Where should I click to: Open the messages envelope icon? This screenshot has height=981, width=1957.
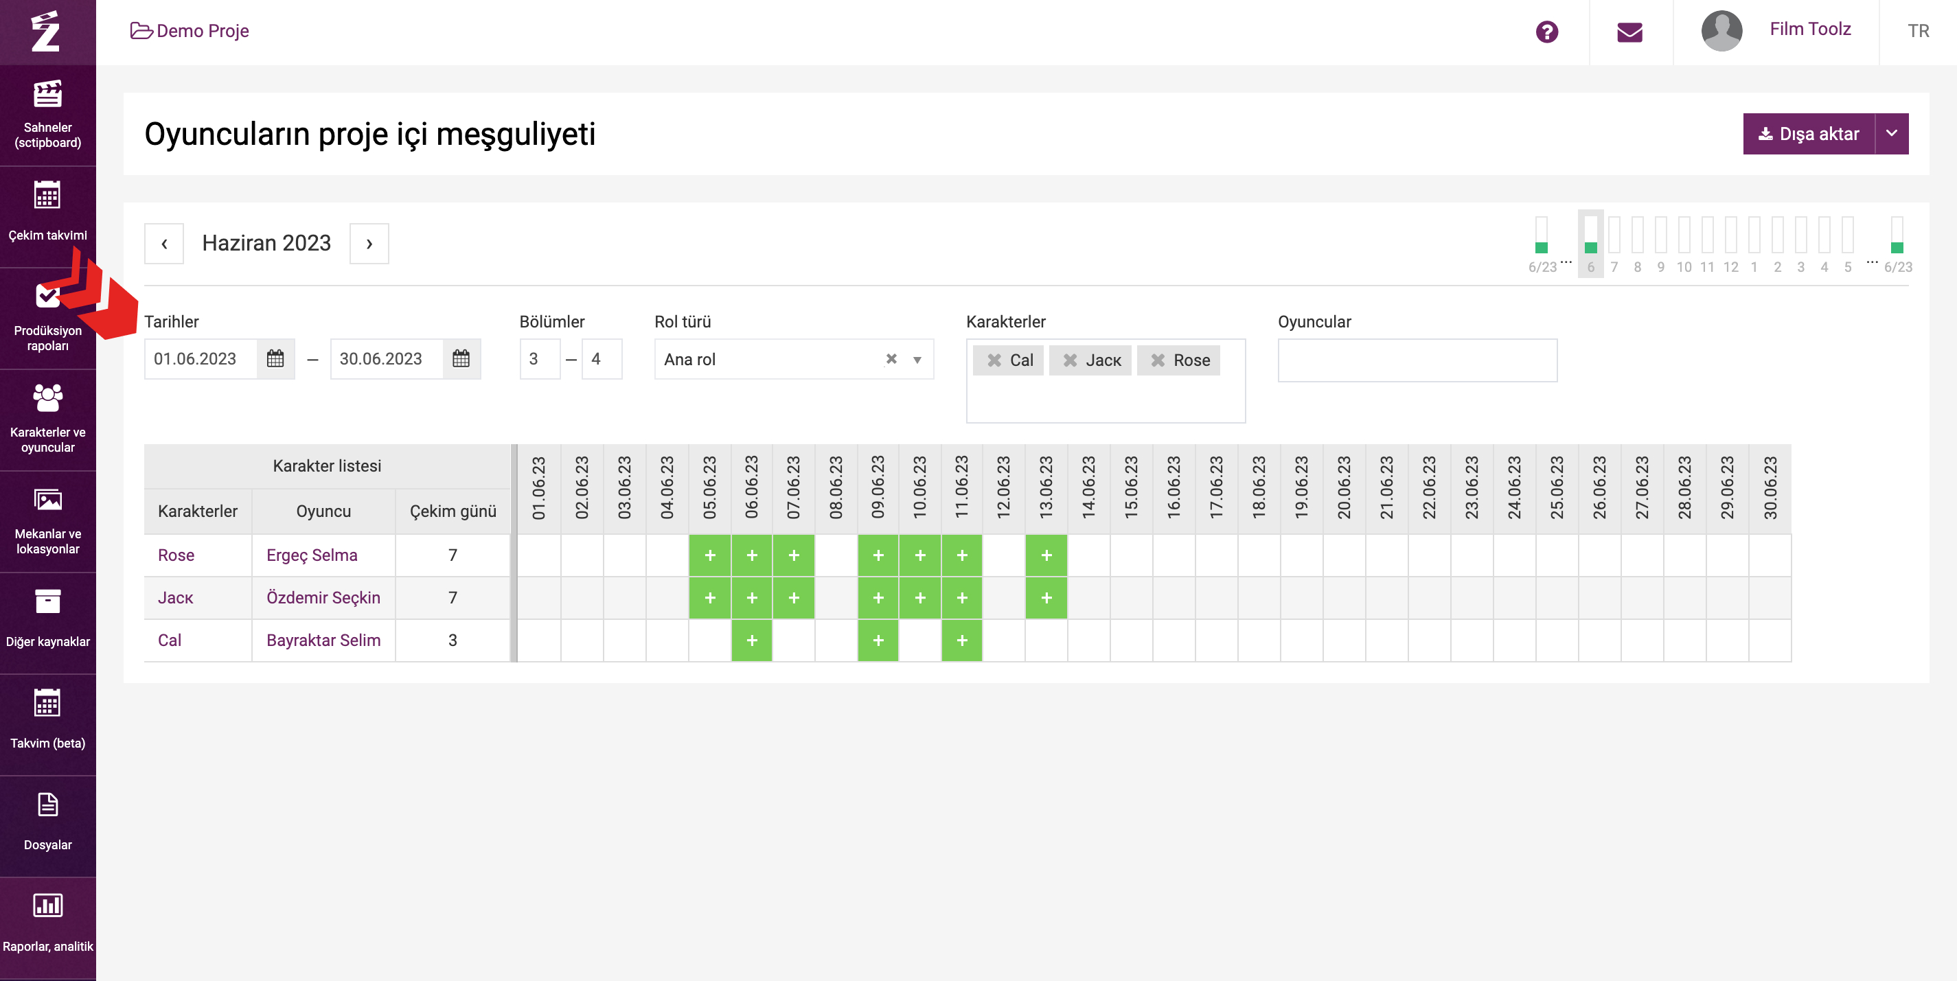(1629, 32)
